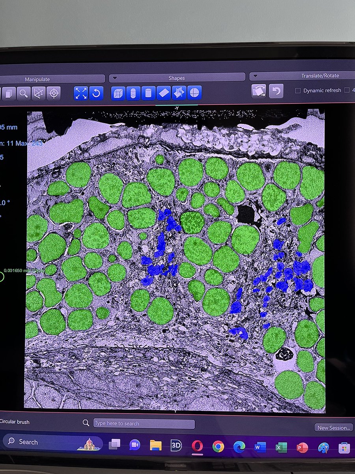
Task: Open File Explorer from the taskbar
Action: (156, 446)
